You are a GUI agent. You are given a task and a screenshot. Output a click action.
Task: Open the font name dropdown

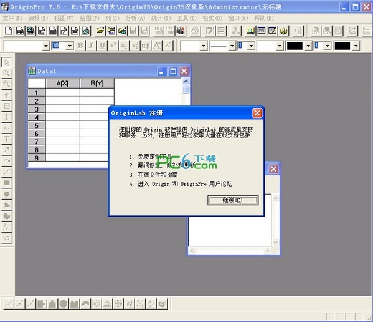[x=46, y=46]
